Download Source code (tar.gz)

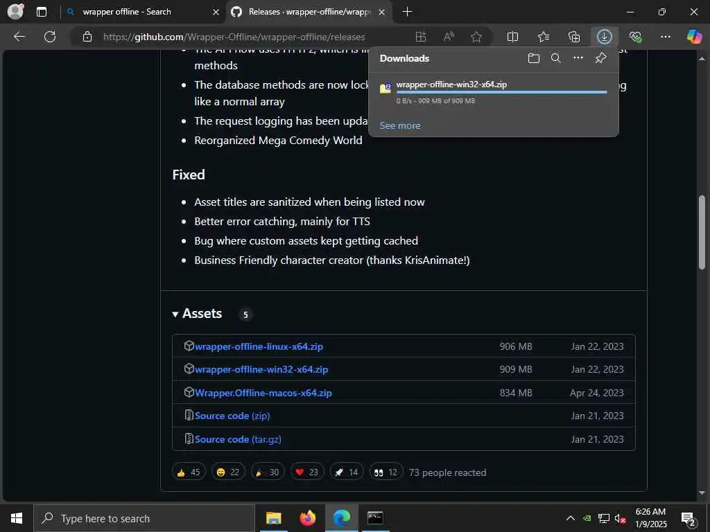tap(238, 439)
